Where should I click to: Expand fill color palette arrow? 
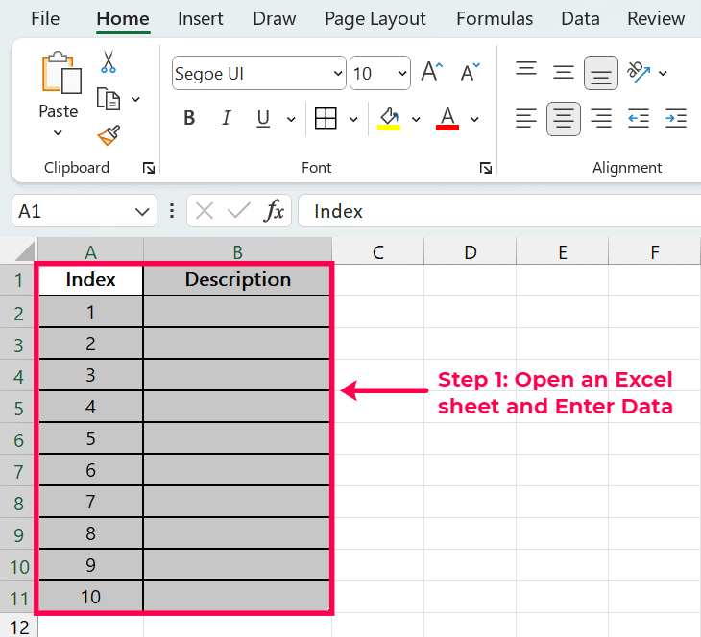416,119
